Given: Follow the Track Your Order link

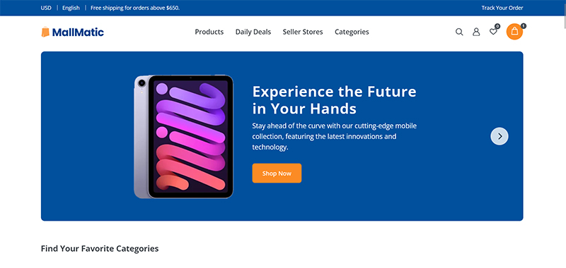Looking at the screenshot, I should point(502,8).
